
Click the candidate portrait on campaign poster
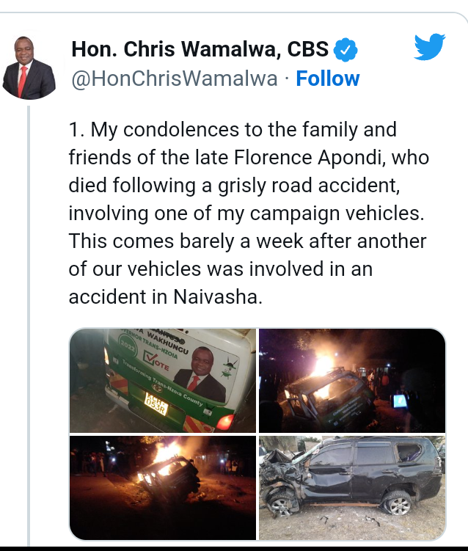point(200,374)
